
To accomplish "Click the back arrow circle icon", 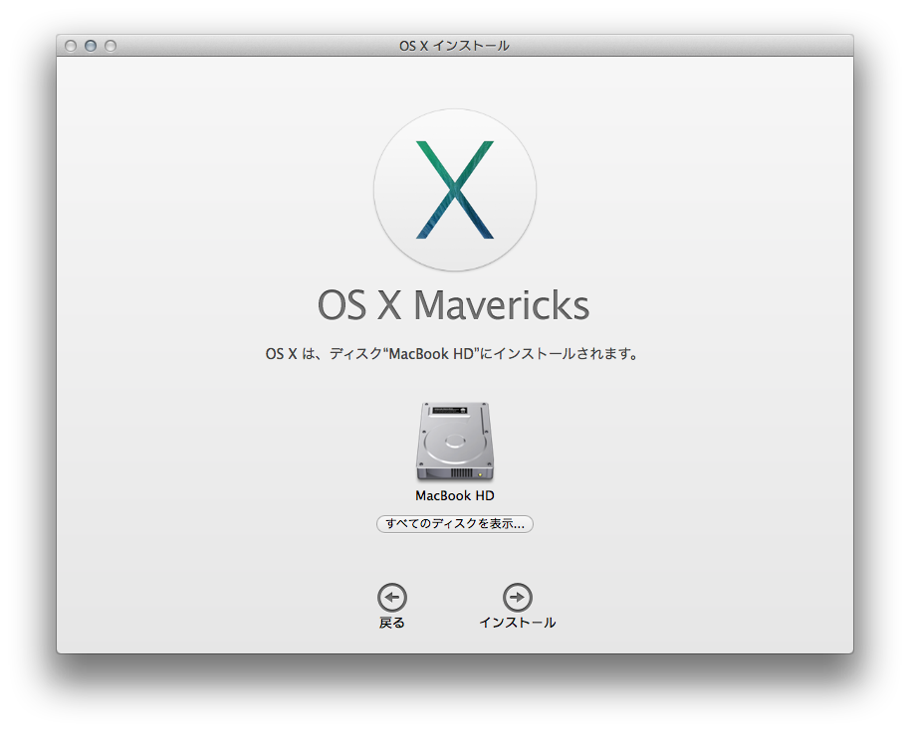I will point(392,597).
